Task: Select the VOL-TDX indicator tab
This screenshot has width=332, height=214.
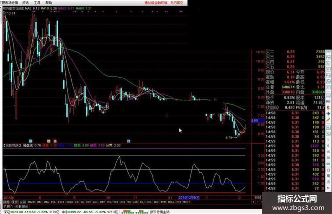Action: [113, 202]
